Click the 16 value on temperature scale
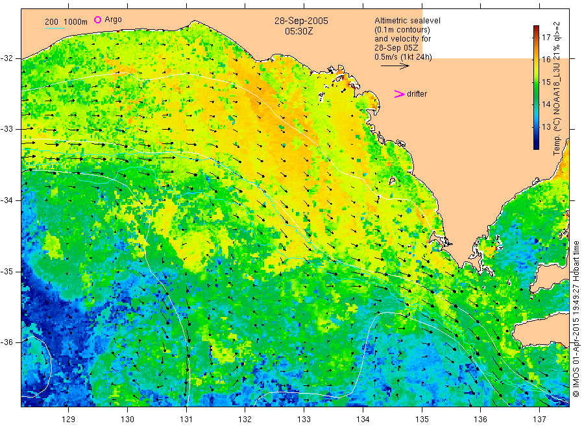This screenshot has width=584, height=428. pyautogui.click(x=546, y=60)
